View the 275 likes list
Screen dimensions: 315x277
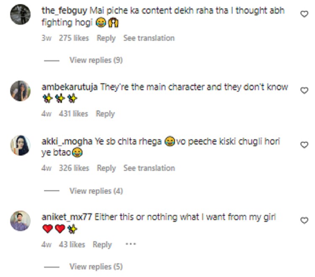[74, 38]
